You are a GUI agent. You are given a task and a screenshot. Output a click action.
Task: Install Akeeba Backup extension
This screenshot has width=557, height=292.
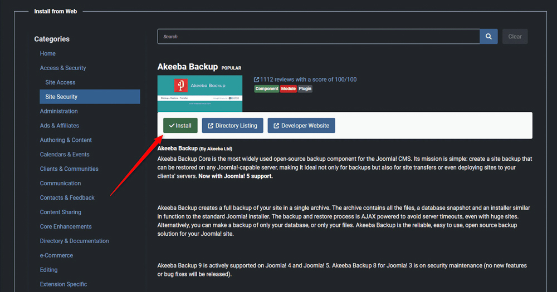pos(180,126)
